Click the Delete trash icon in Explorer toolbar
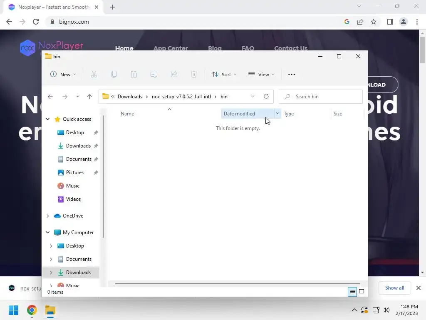Screen dimensions: 426x320 pos(194,74)
